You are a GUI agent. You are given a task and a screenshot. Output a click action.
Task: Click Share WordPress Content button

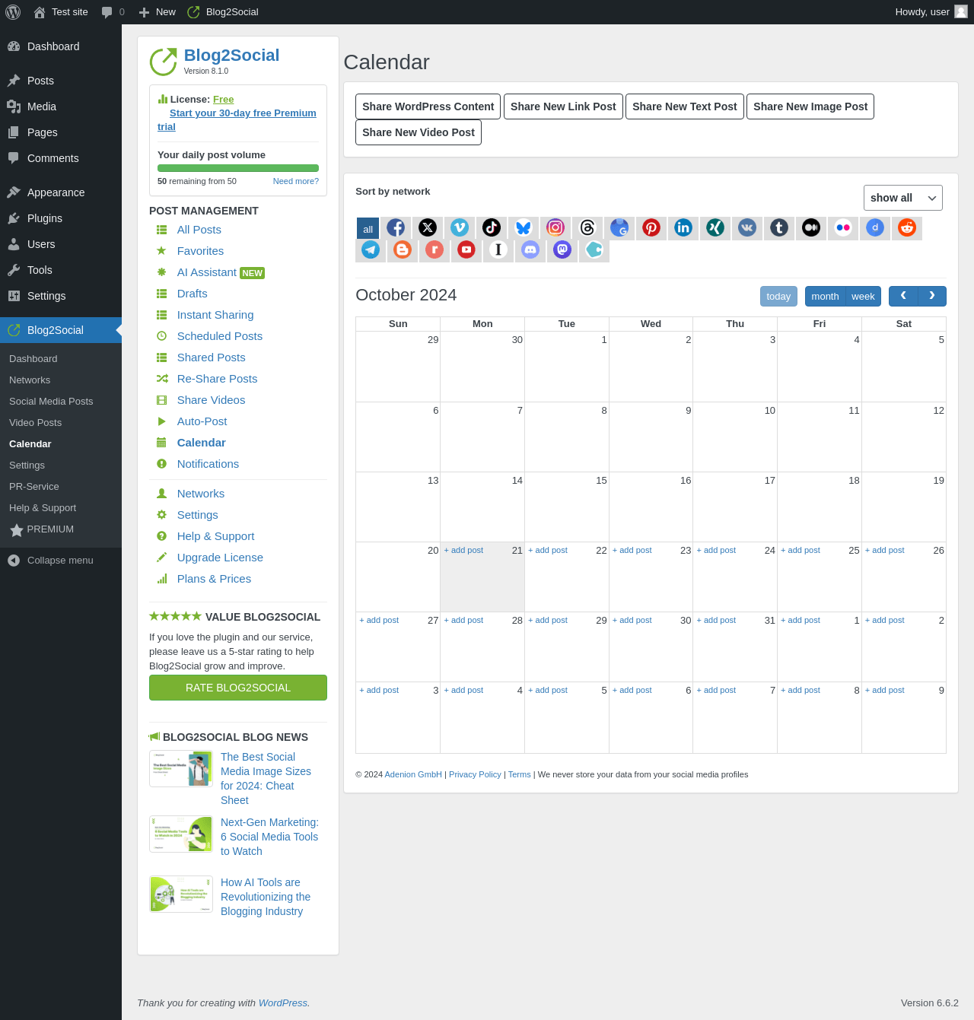pyautogui.click(x=428, y=106)
